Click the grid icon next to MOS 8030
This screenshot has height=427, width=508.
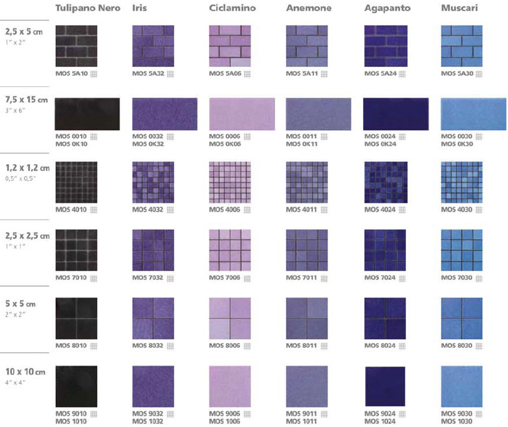point(479,346)
